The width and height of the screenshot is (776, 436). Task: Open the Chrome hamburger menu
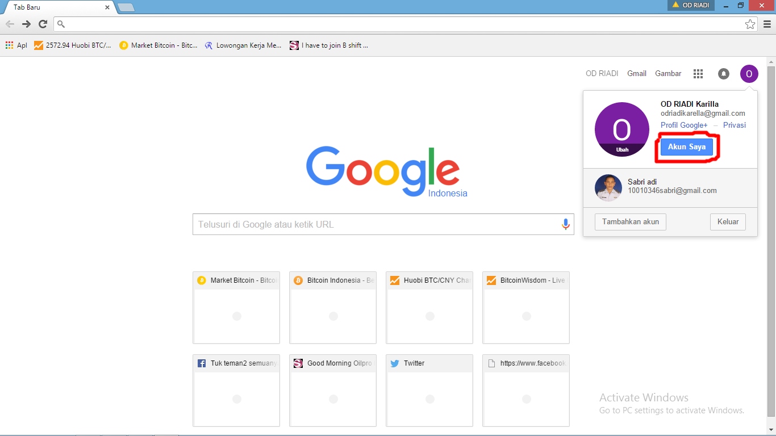point(767,24)
